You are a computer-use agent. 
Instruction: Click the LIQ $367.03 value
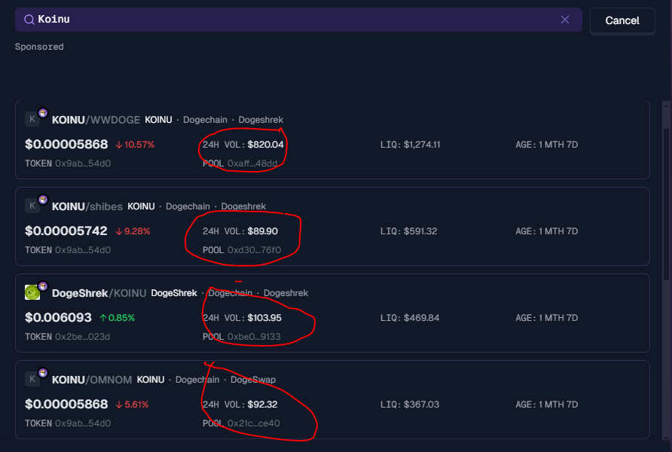[x=421, y=405]
